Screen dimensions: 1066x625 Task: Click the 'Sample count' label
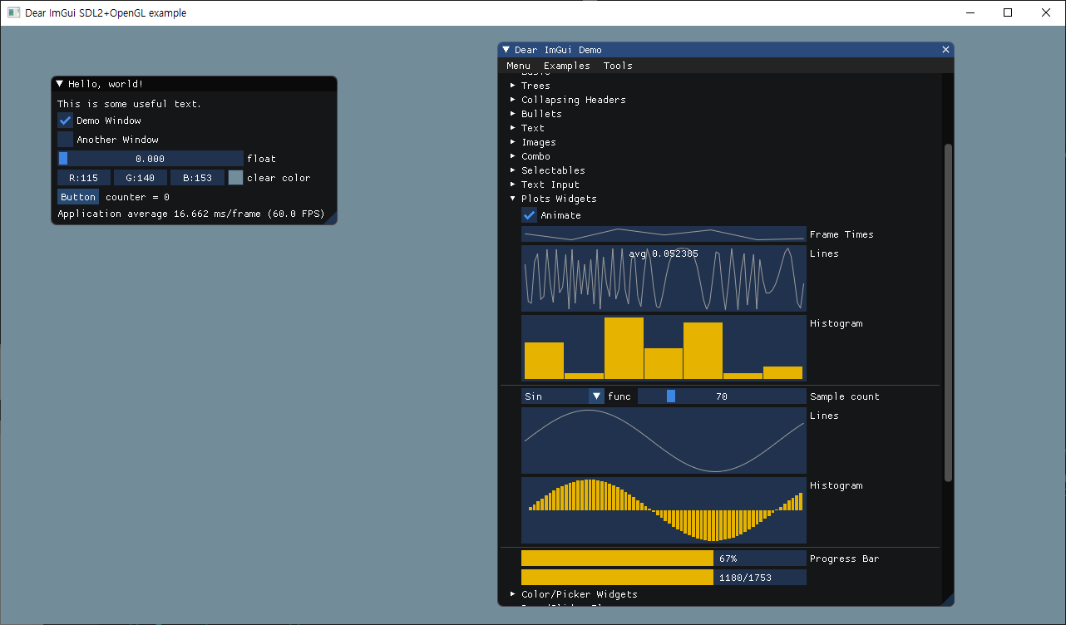[845, 396]
